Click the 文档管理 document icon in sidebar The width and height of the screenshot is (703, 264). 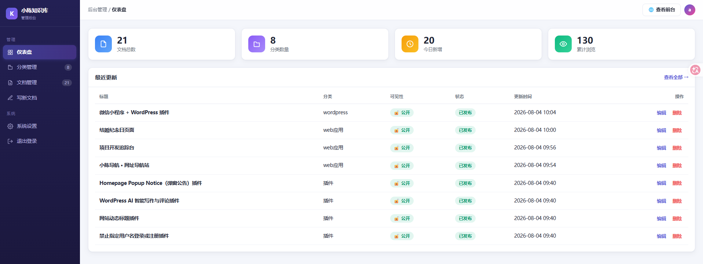point(10,83)
